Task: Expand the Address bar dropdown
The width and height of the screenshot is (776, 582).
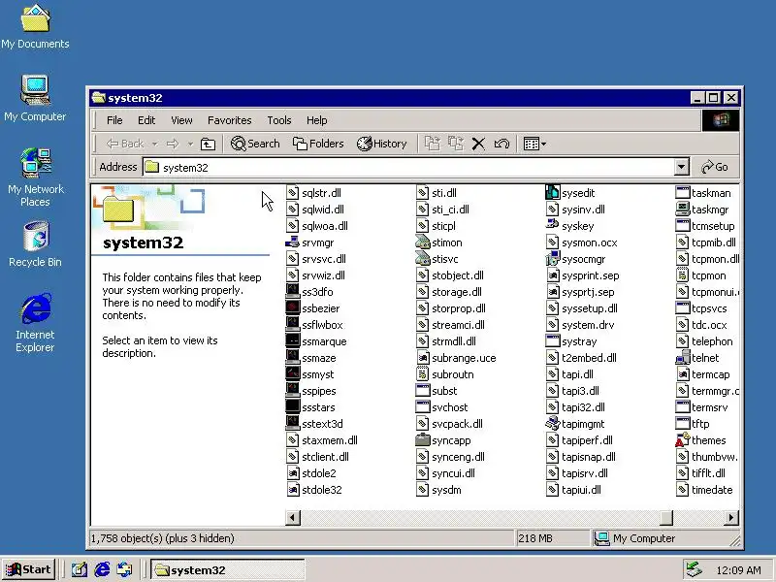Action: [682, 167]
